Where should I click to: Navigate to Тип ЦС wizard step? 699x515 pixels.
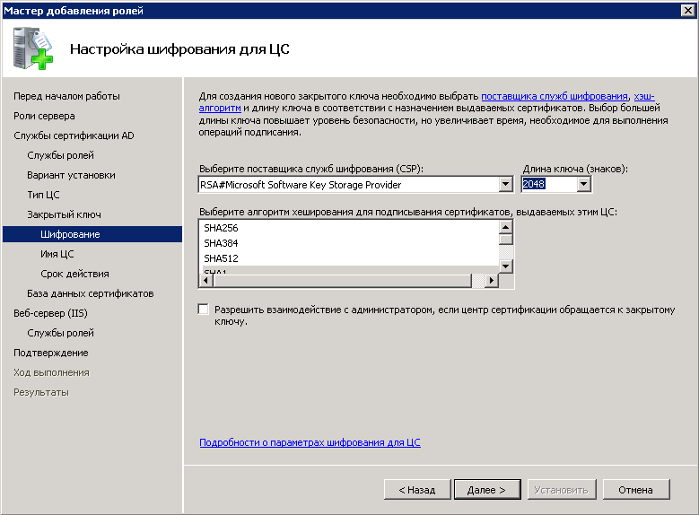43,195
